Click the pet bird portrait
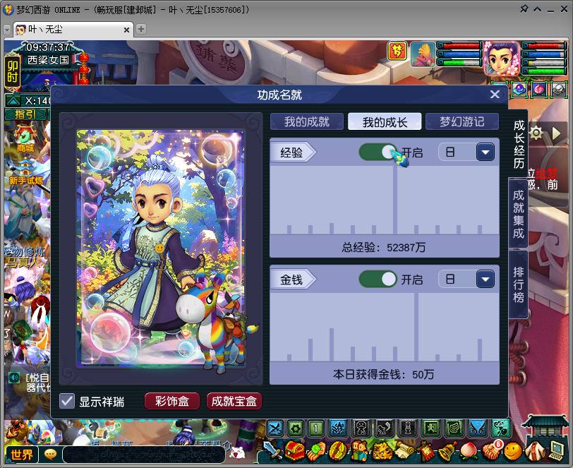The height and width of the screenshot is (468, 573). (423, 54)
